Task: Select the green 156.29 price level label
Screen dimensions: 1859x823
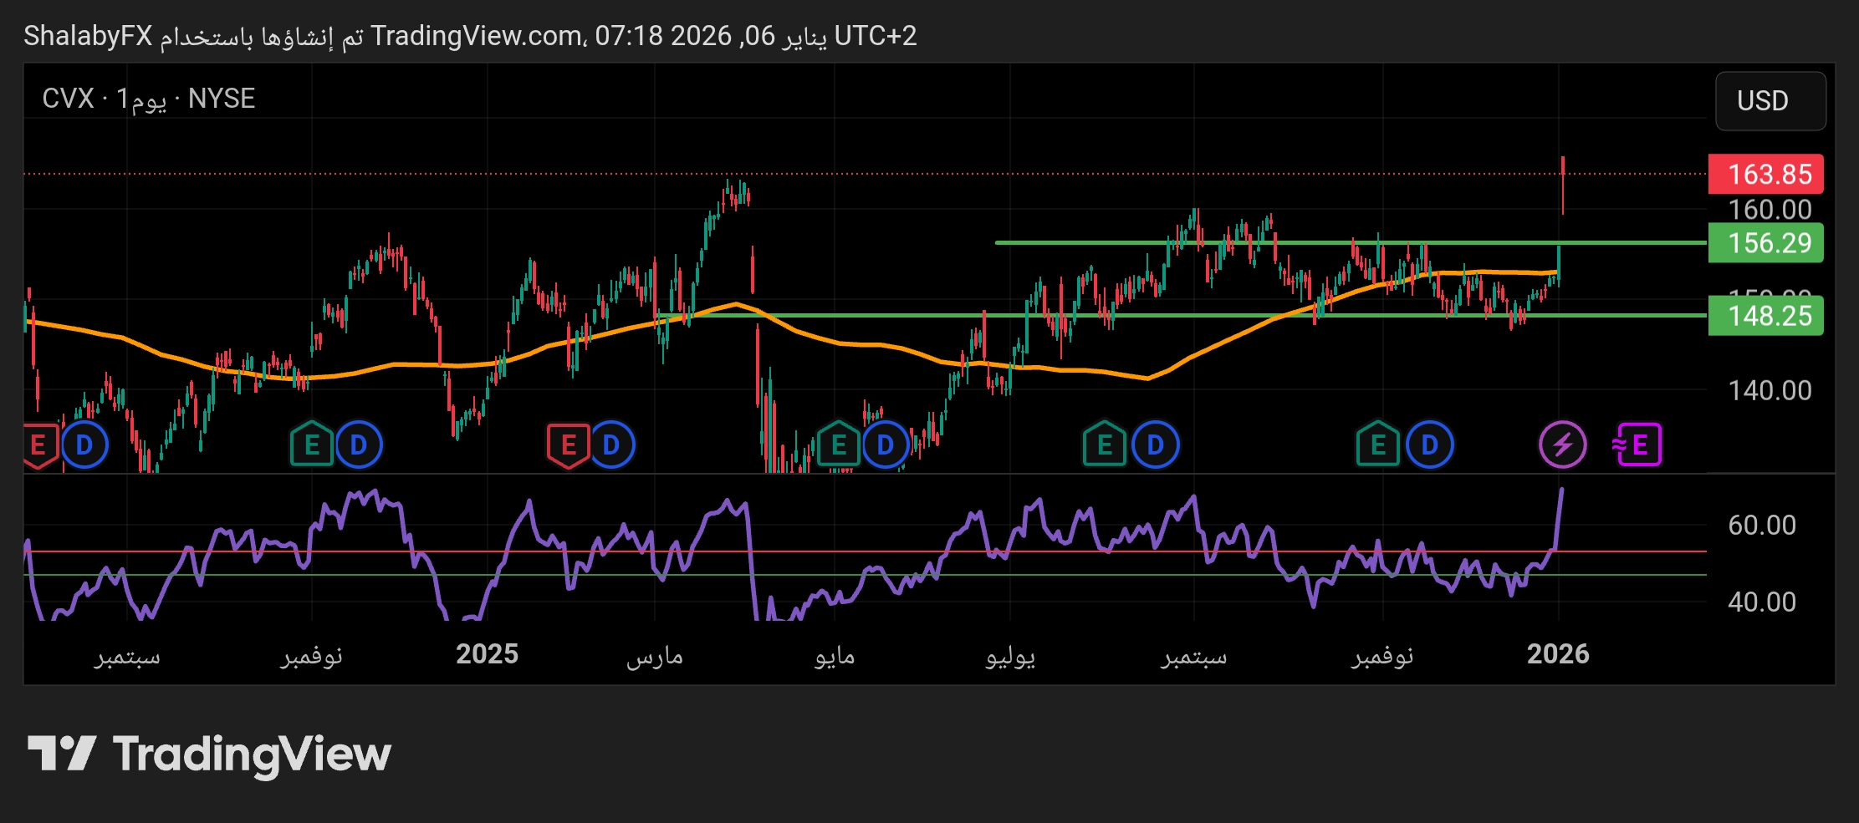Action: 1765,243
